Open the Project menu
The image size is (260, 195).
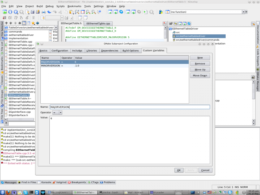pyautogui.click(x=30, y=6)
